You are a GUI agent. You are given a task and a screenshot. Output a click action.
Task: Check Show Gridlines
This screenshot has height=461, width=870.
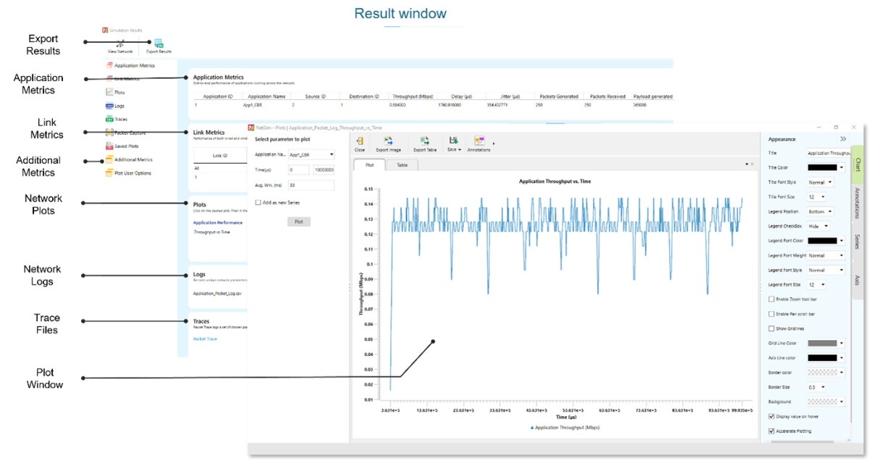[771, 328]
